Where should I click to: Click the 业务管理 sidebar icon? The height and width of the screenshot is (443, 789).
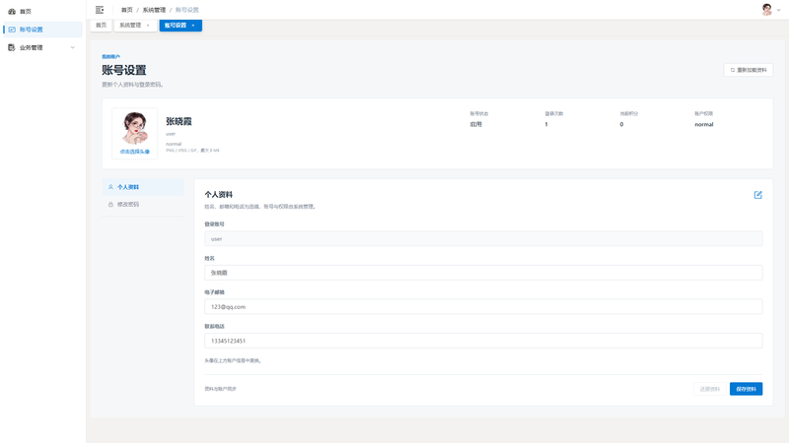(12, 47)
